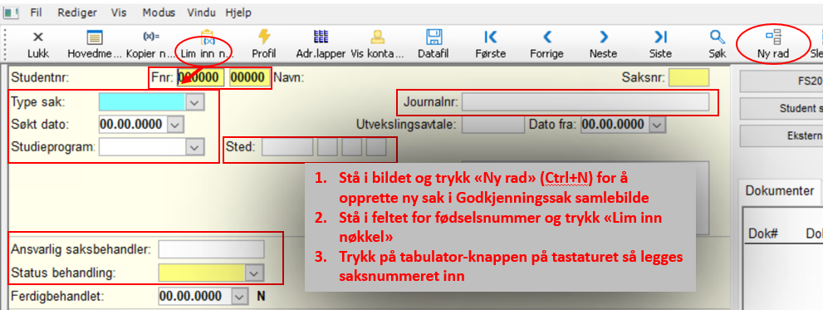Click the first Sted field
The width and height of the screenshot is (823, 310).
pyautogui.click(x=287, y=146)
